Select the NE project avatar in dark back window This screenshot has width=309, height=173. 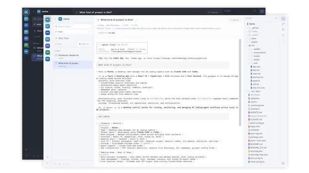tap(26, 12)
